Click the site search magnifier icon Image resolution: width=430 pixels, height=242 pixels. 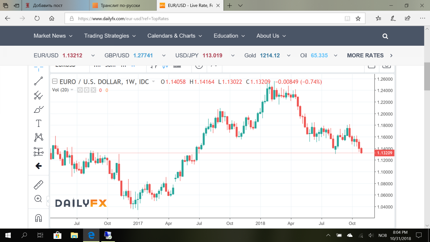385,36
